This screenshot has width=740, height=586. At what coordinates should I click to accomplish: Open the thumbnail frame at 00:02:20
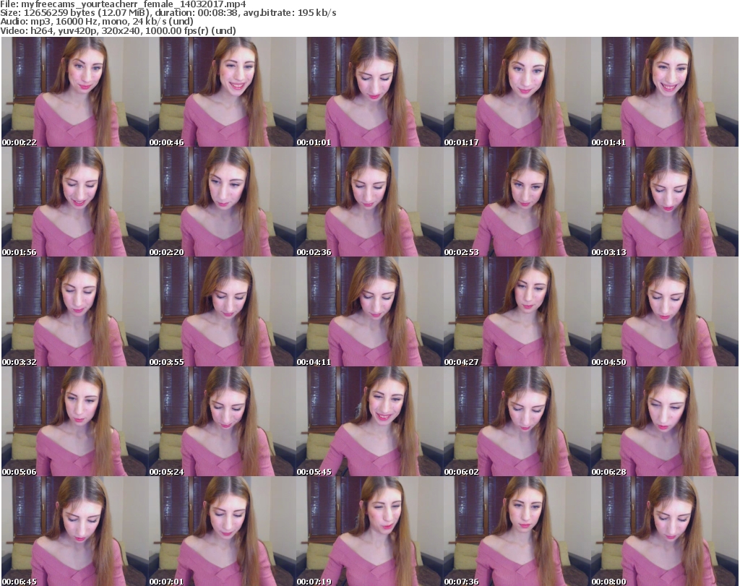pos(223,202)
